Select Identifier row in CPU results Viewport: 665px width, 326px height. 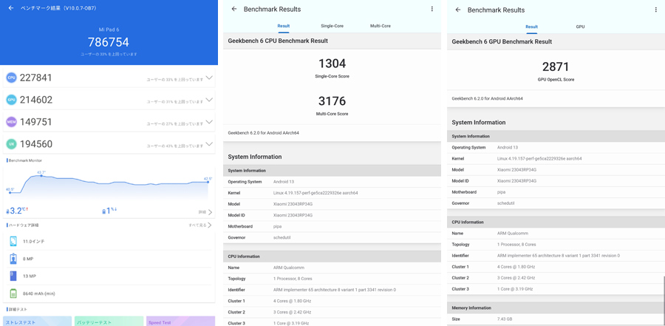[332, 290]
